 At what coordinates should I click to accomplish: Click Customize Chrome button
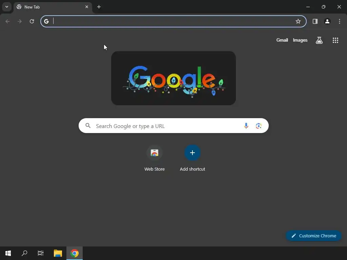coord(313,236)
